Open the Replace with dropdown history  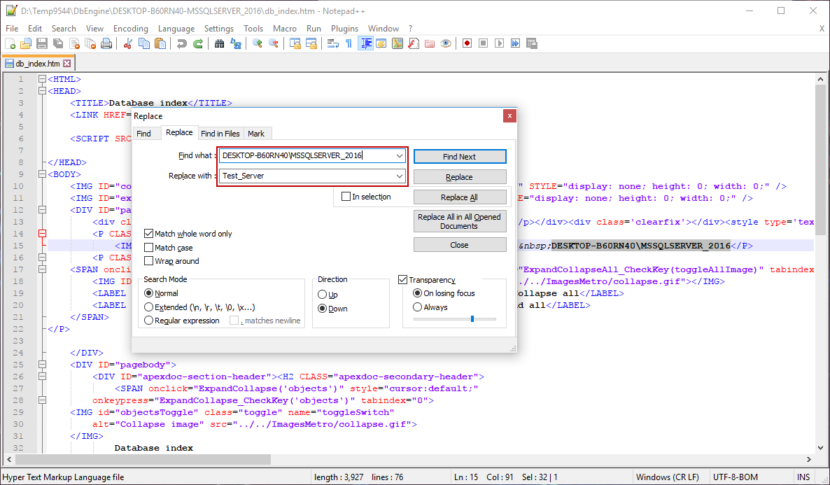(399, 176)
